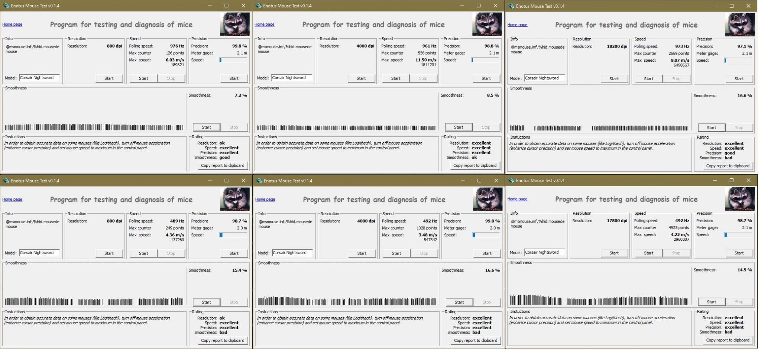Focus the Model field in the 18200 dpi window
Image resolution: width=761 pixels, height=350 pixels.
pos(544,78)
